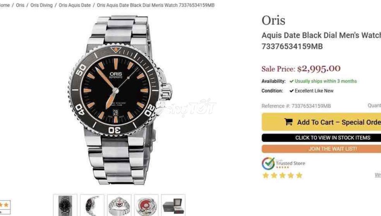
Task: Click the Click To View In Stock Items button
Action: [321, 138]
